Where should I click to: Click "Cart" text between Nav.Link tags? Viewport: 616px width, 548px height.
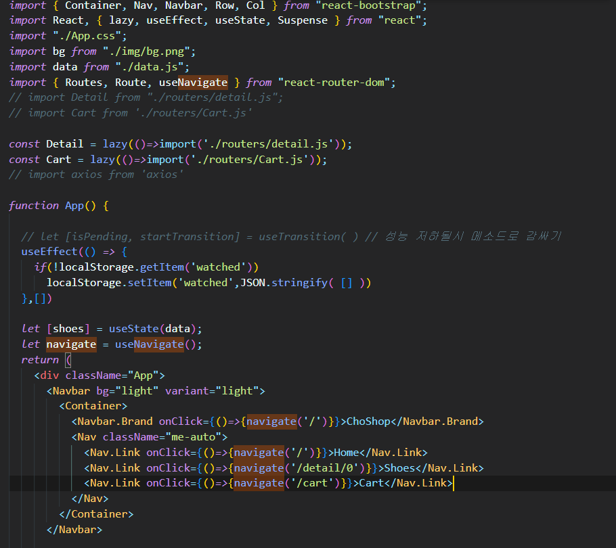371,483
